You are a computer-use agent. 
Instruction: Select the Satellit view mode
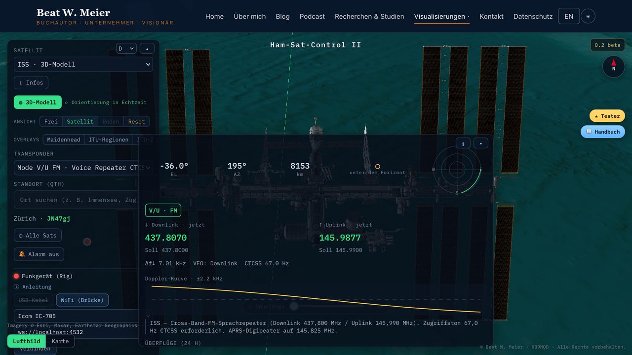pos(80,122)
